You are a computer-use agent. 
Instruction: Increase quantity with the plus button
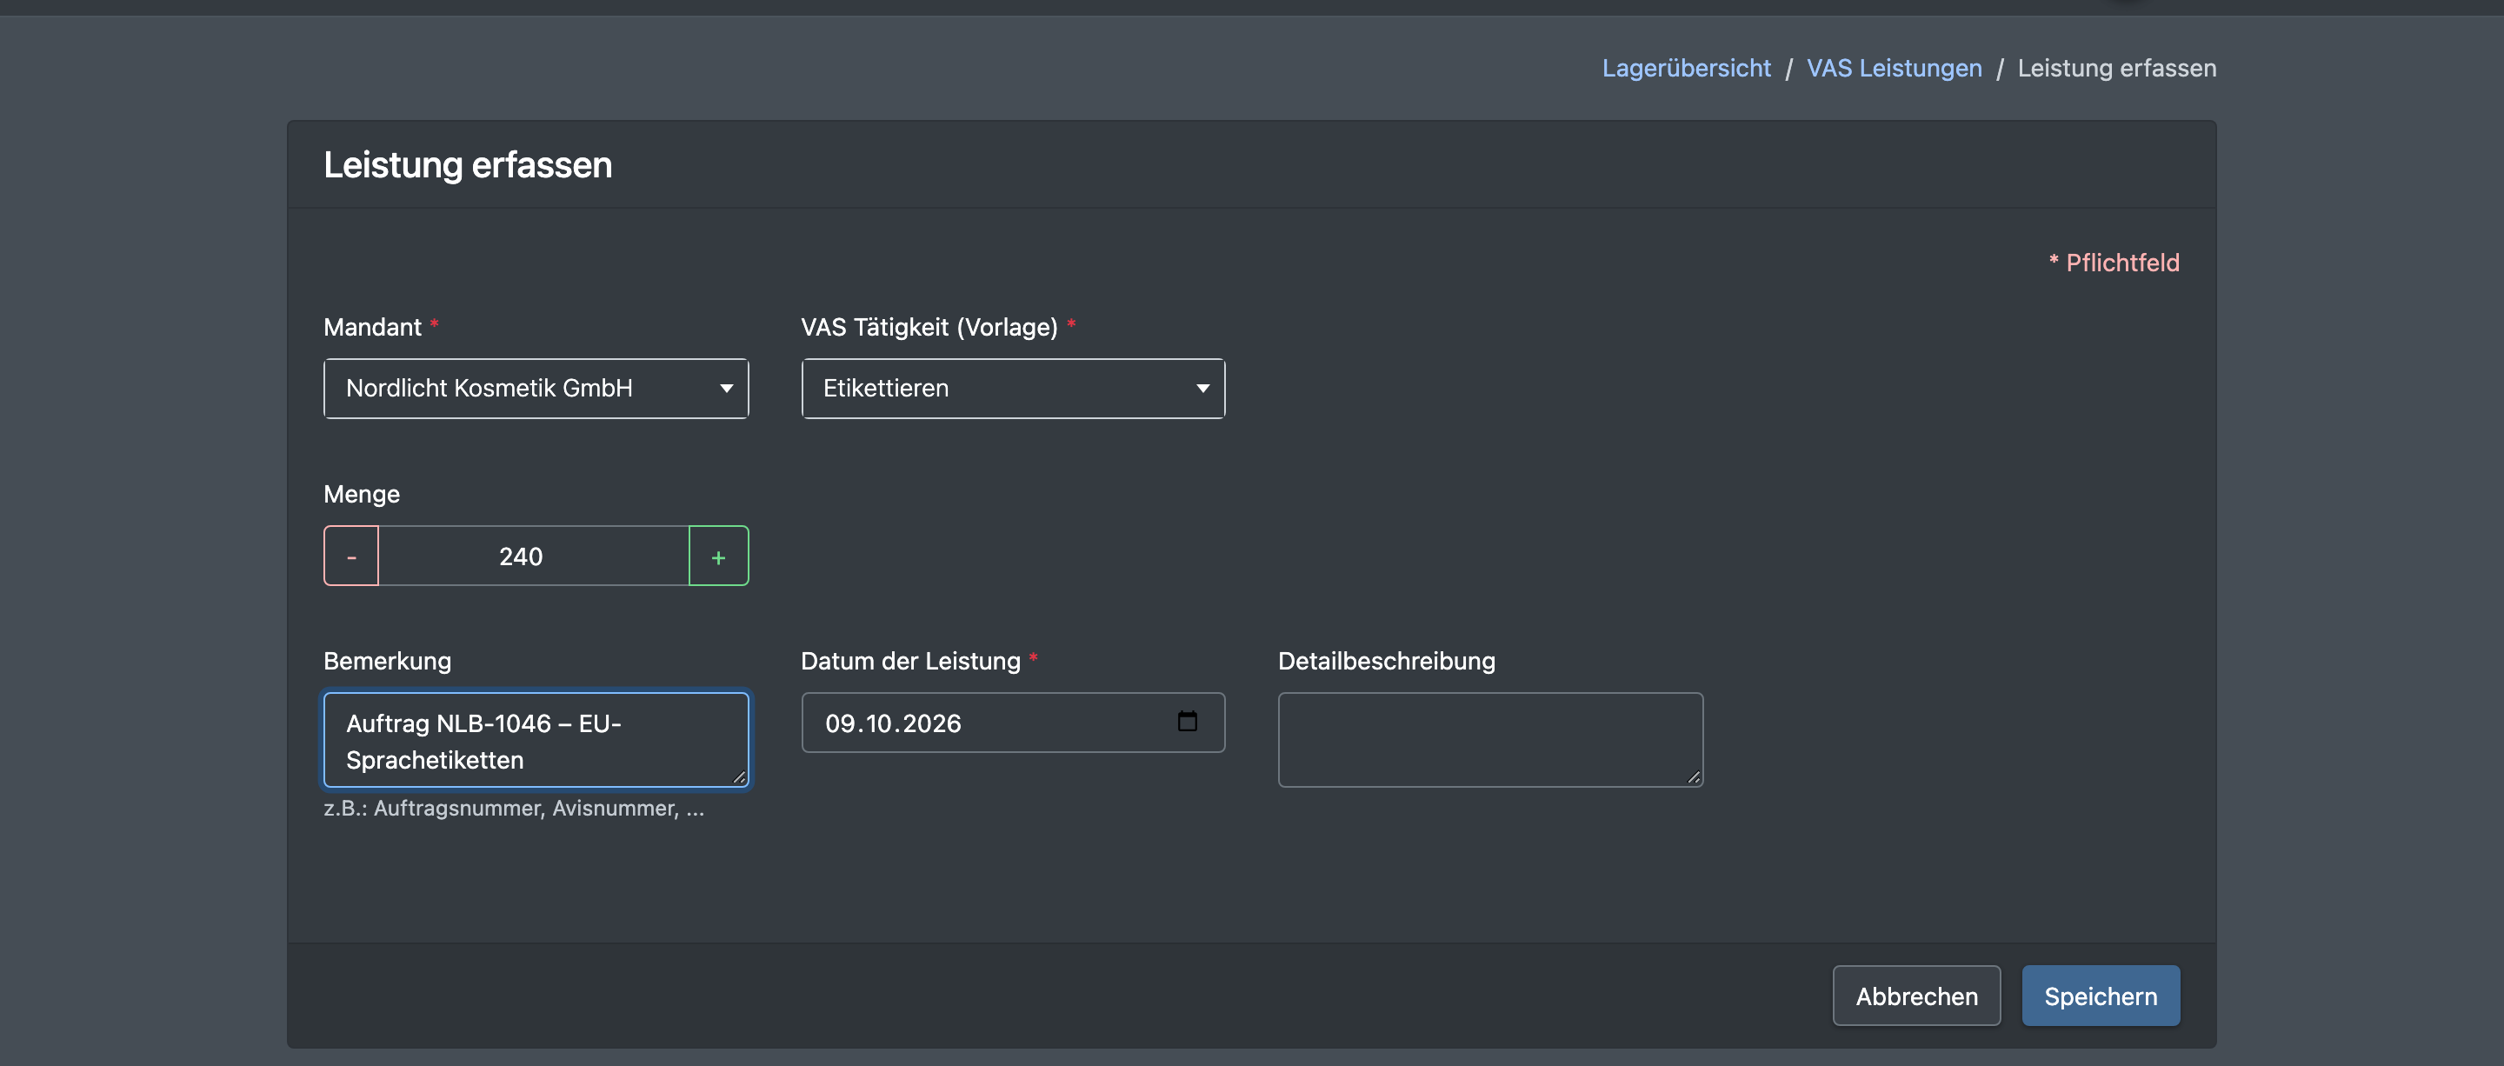[x=718, y=556]
